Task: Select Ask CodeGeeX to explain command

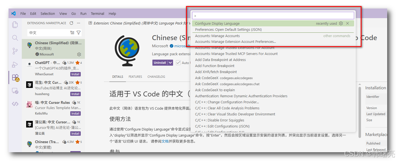Action: click(273, 90)
